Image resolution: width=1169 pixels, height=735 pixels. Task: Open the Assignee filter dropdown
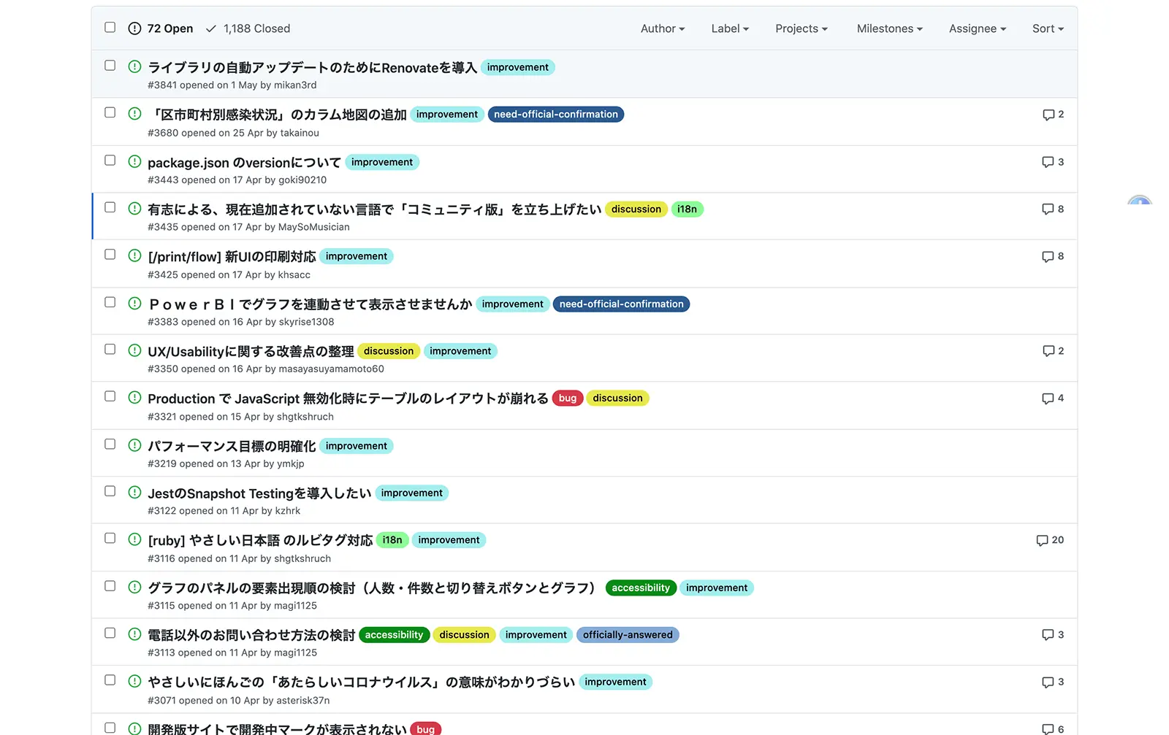click(x=978, y=28)
